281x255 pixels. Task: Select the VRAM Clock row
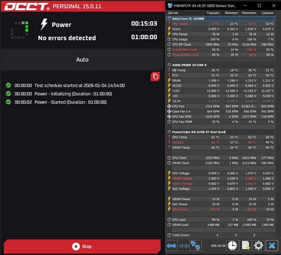click(221, 163)
